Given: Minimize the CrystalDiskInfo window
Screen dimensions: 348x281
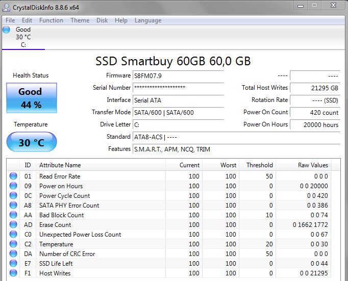Looking at the screenshot, I should [x=301, y=5].
